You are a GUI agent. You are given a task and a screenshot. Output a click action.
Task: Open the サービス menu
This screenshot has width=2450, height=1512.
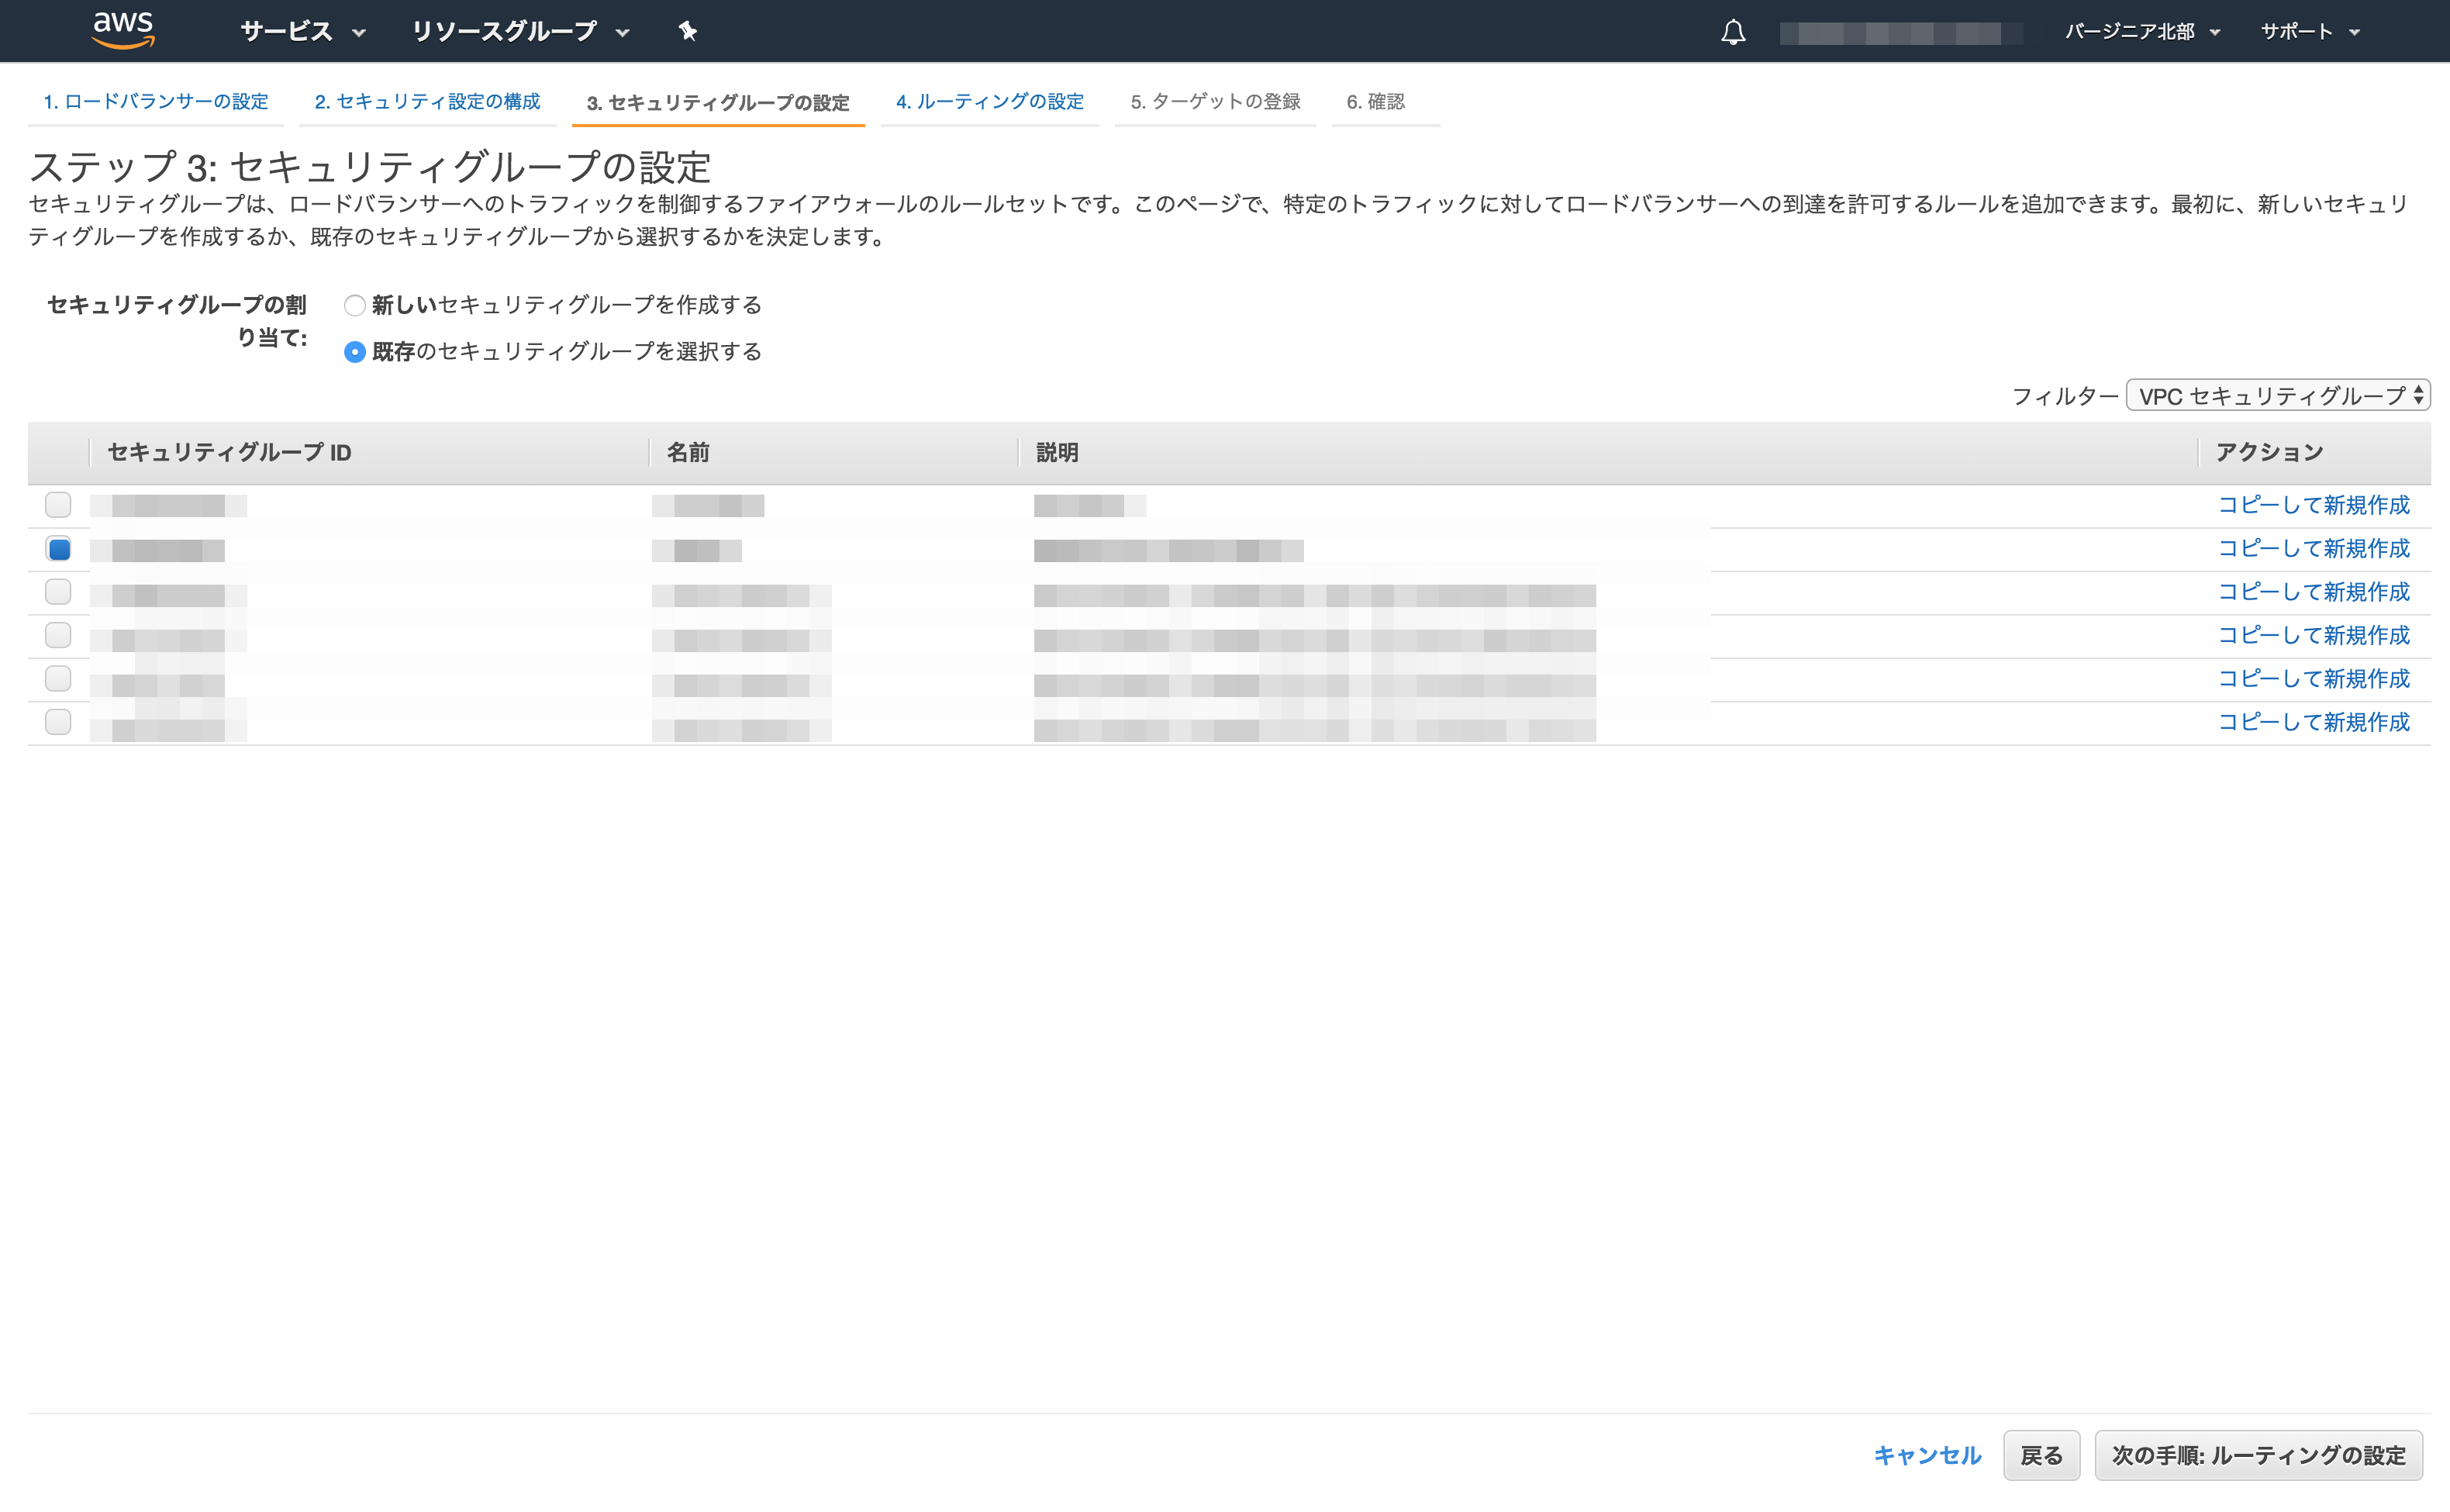[x=303, y=31]
